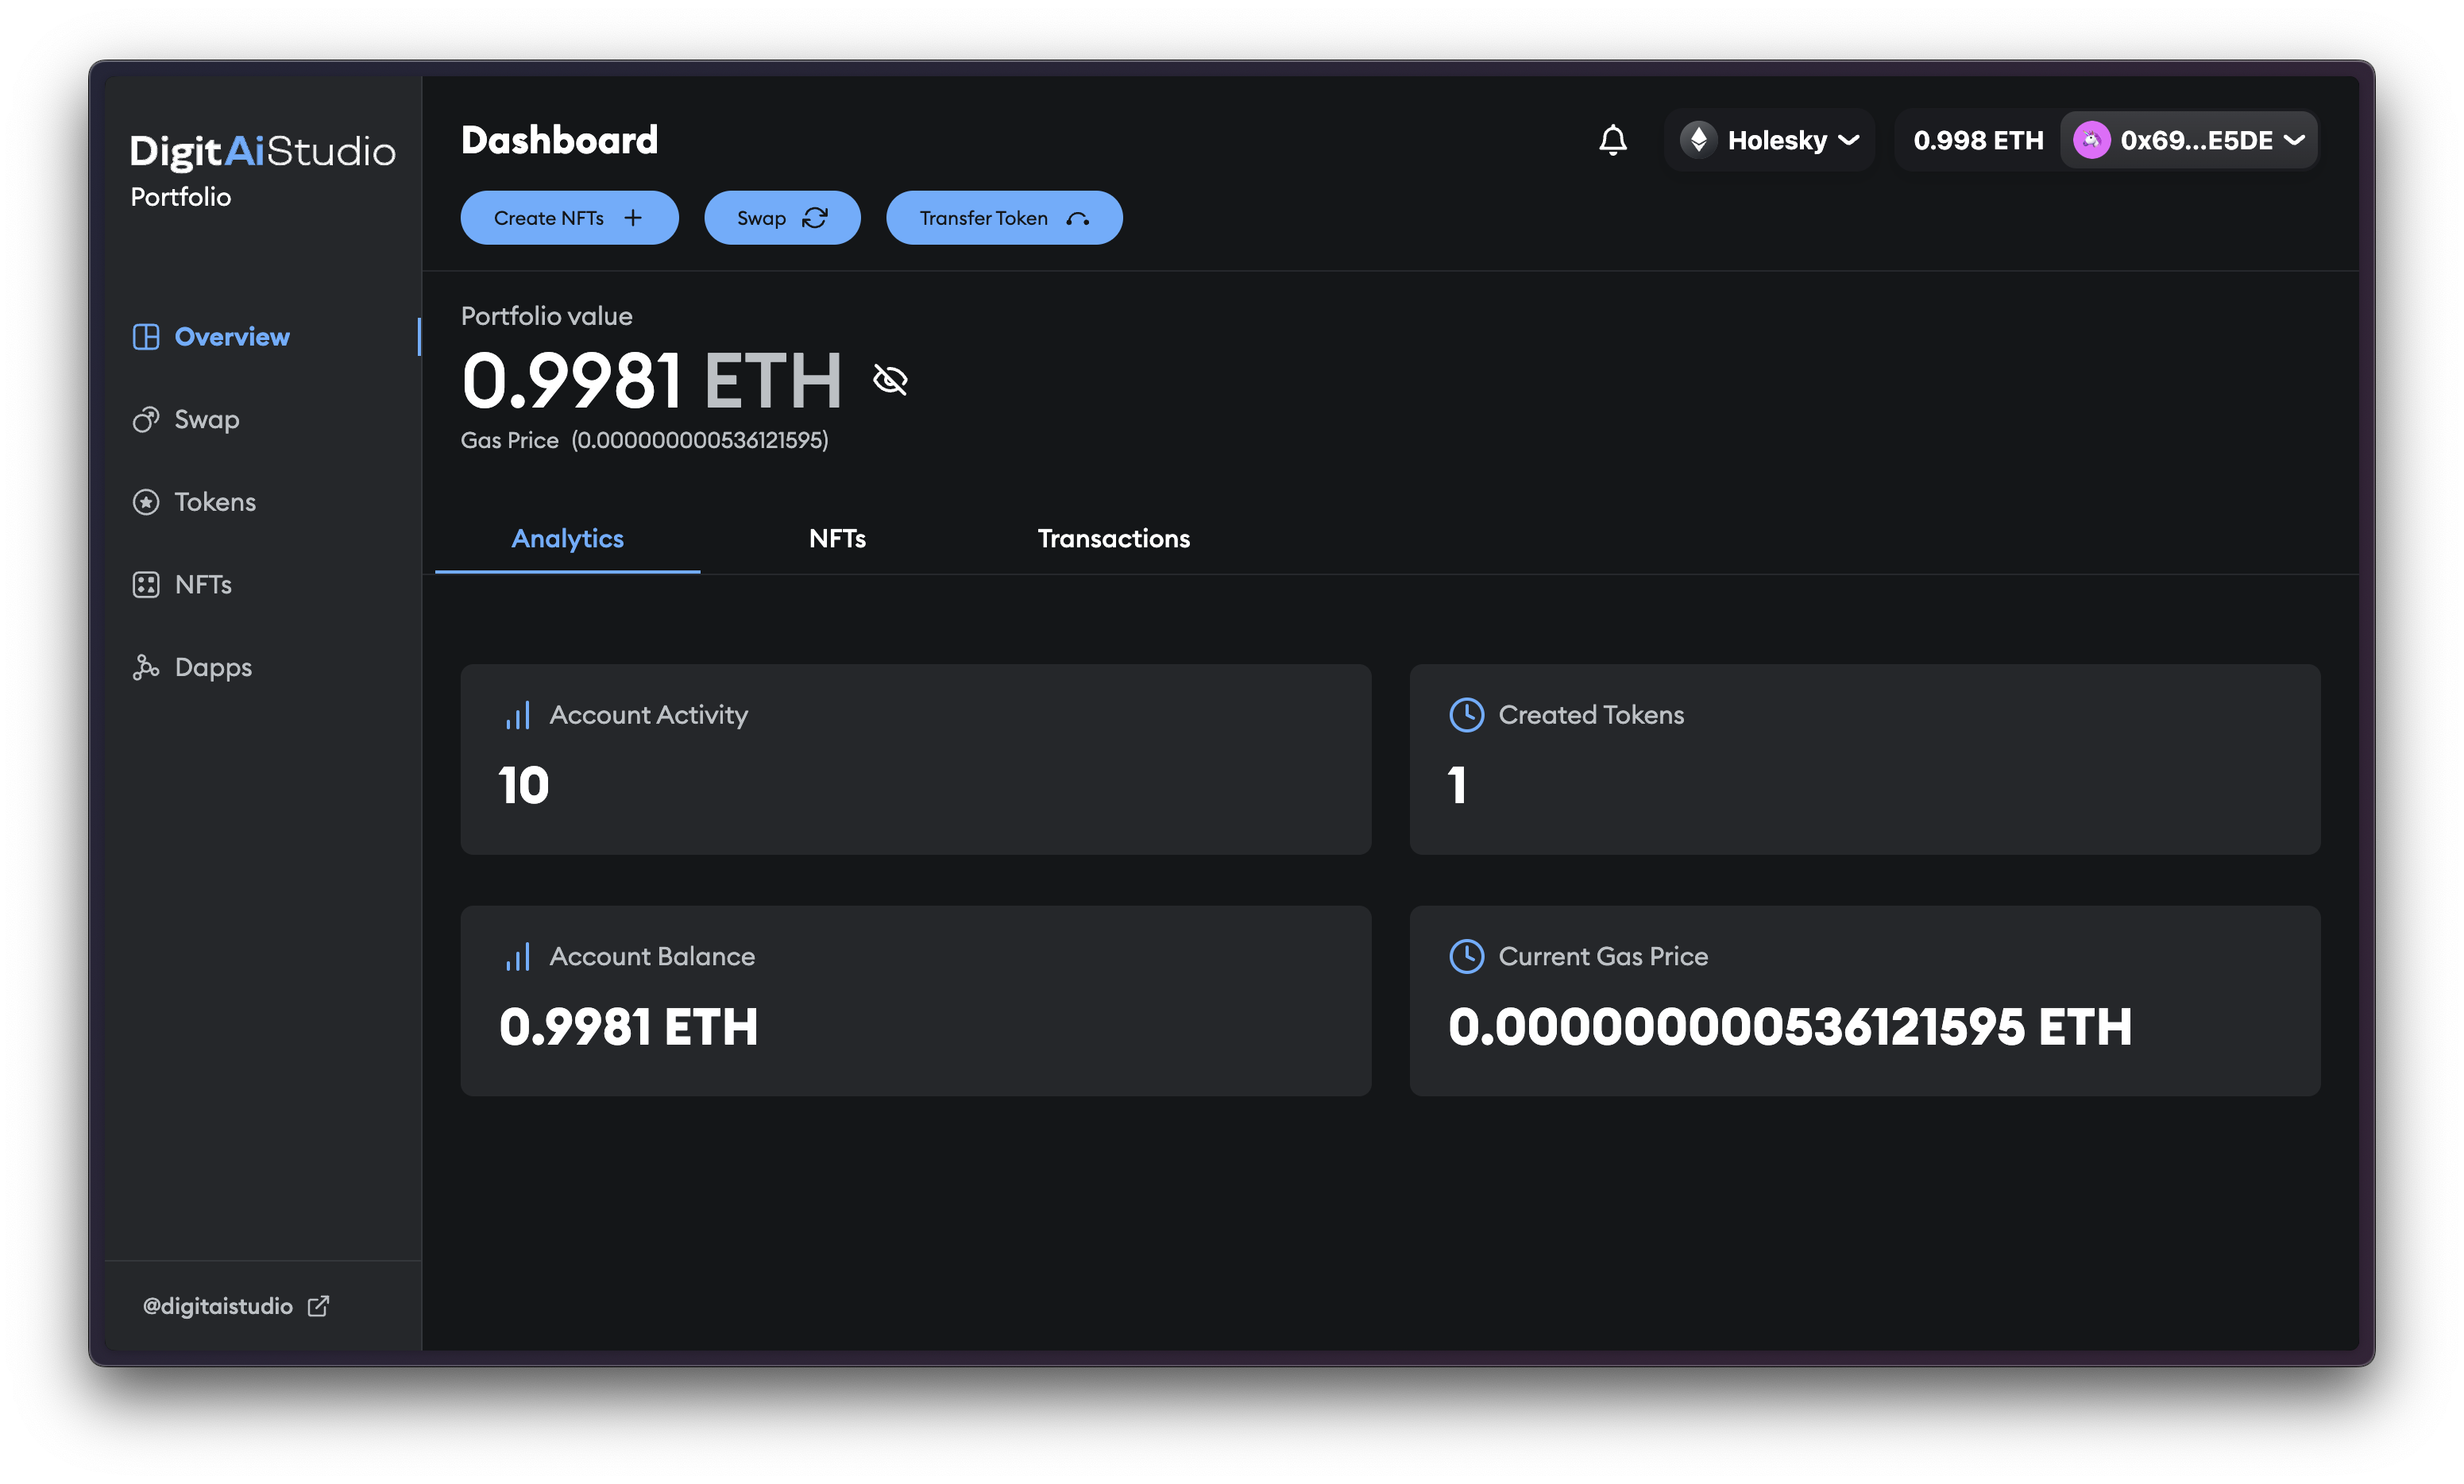Image resolution: width=2464 pixels, height=1484 pixels.
Task: Click the Transfer Token button
Action: click(x=1003, y=218)
